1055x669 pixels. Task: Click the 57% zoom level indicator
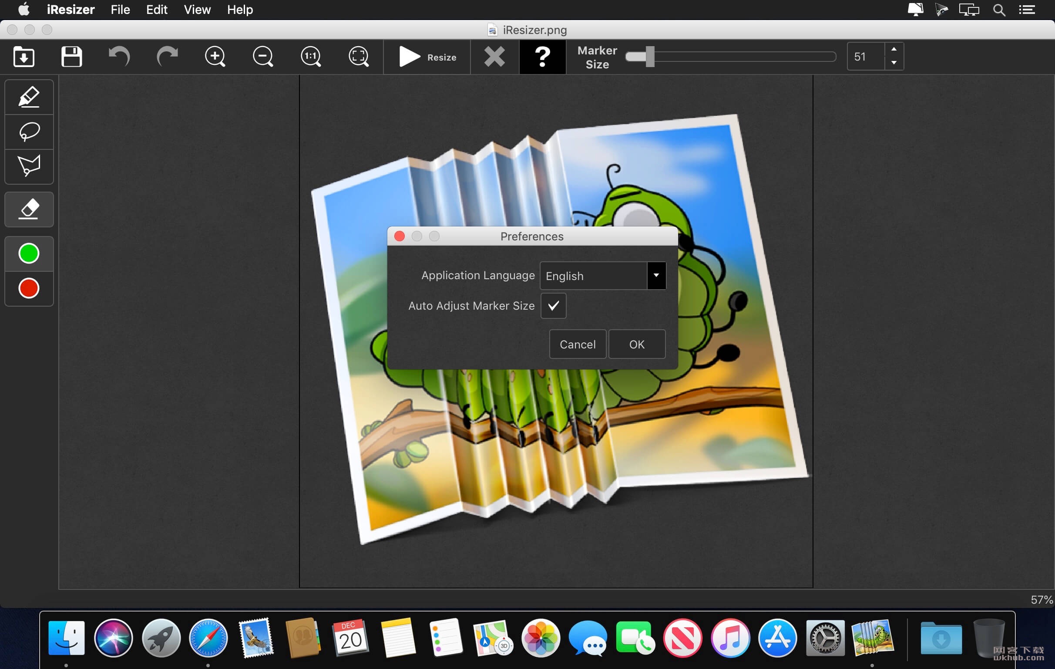1042,600
